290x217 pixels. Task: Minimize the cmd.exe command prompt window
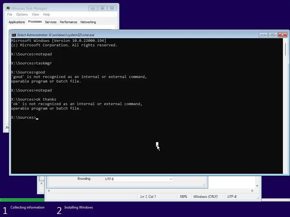[x=263, y=35]
